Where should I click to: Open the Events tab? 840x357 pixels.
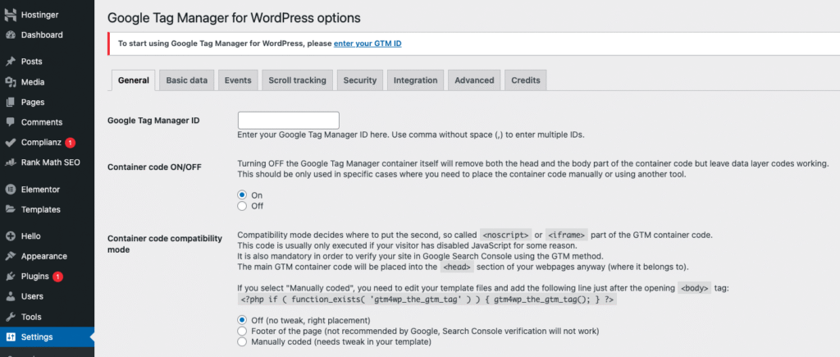[x=238, y=80]
